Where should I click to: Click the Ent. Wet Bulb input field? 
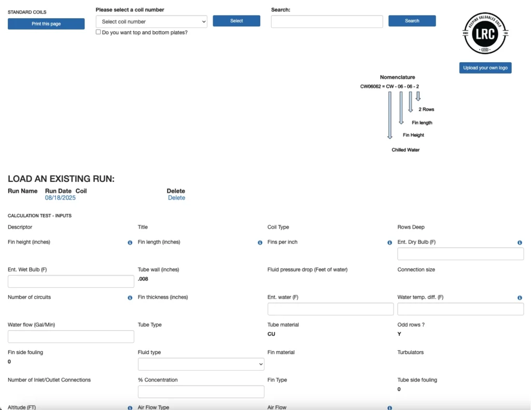point(71,281)
